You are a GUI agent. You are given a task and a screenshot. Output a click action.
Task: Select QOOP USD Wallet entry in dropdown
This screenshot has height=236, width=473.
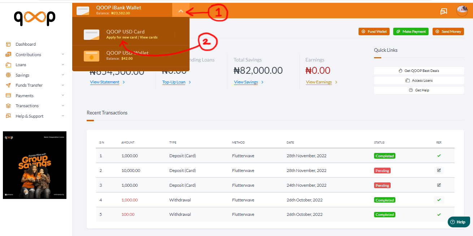click(131, 56)
